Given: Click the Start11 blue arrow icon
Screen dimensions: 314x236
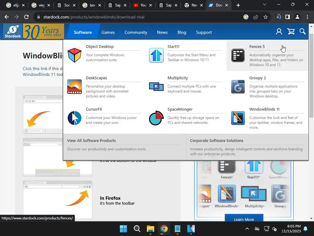Looking at the screenshot, I should 156,55.
